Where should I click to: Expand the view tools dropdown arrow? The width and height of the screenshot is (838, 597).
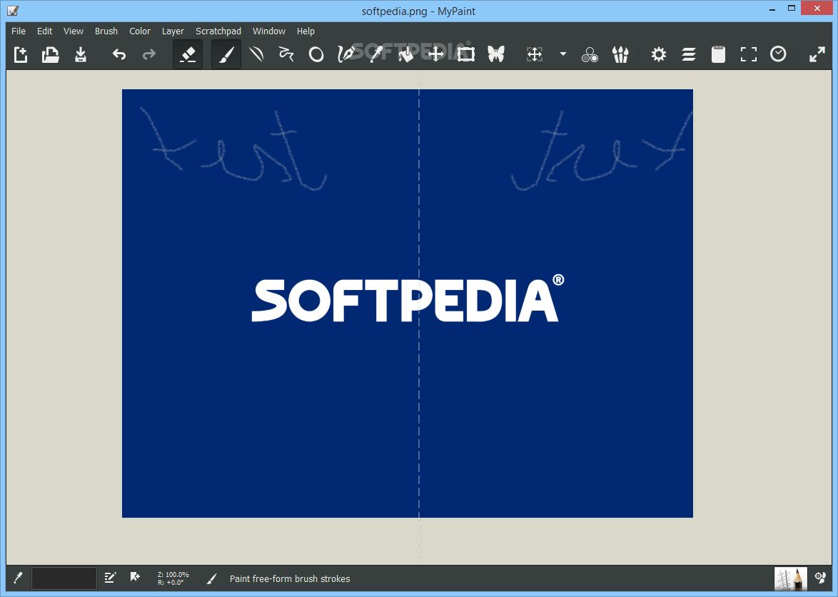coord(562,54)
